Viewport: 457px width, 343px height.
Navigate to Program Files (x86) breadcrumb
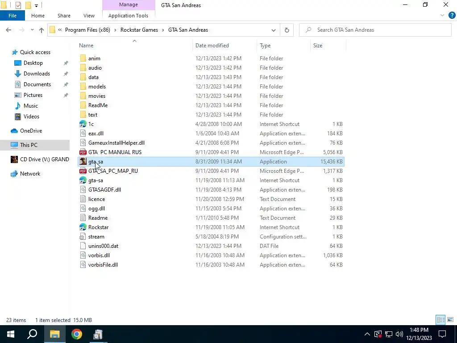click(x=87, y=30)
